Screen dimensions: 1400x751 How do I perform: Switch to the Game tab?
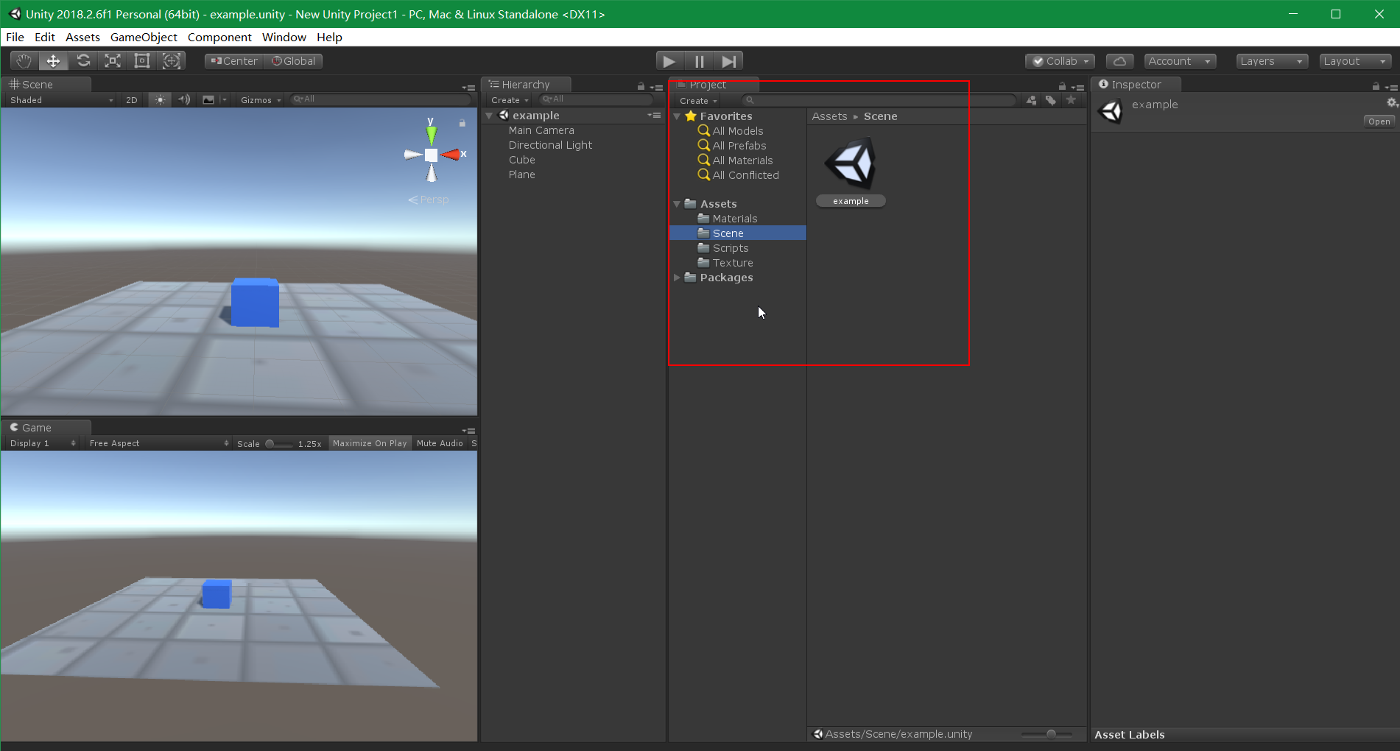35,427
